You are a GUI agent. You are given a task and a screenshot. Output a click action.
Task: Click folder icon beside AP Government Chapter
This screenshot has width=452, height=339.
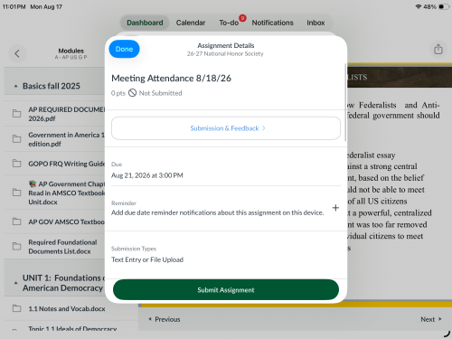pyautogui.click(x=17, y=193)
